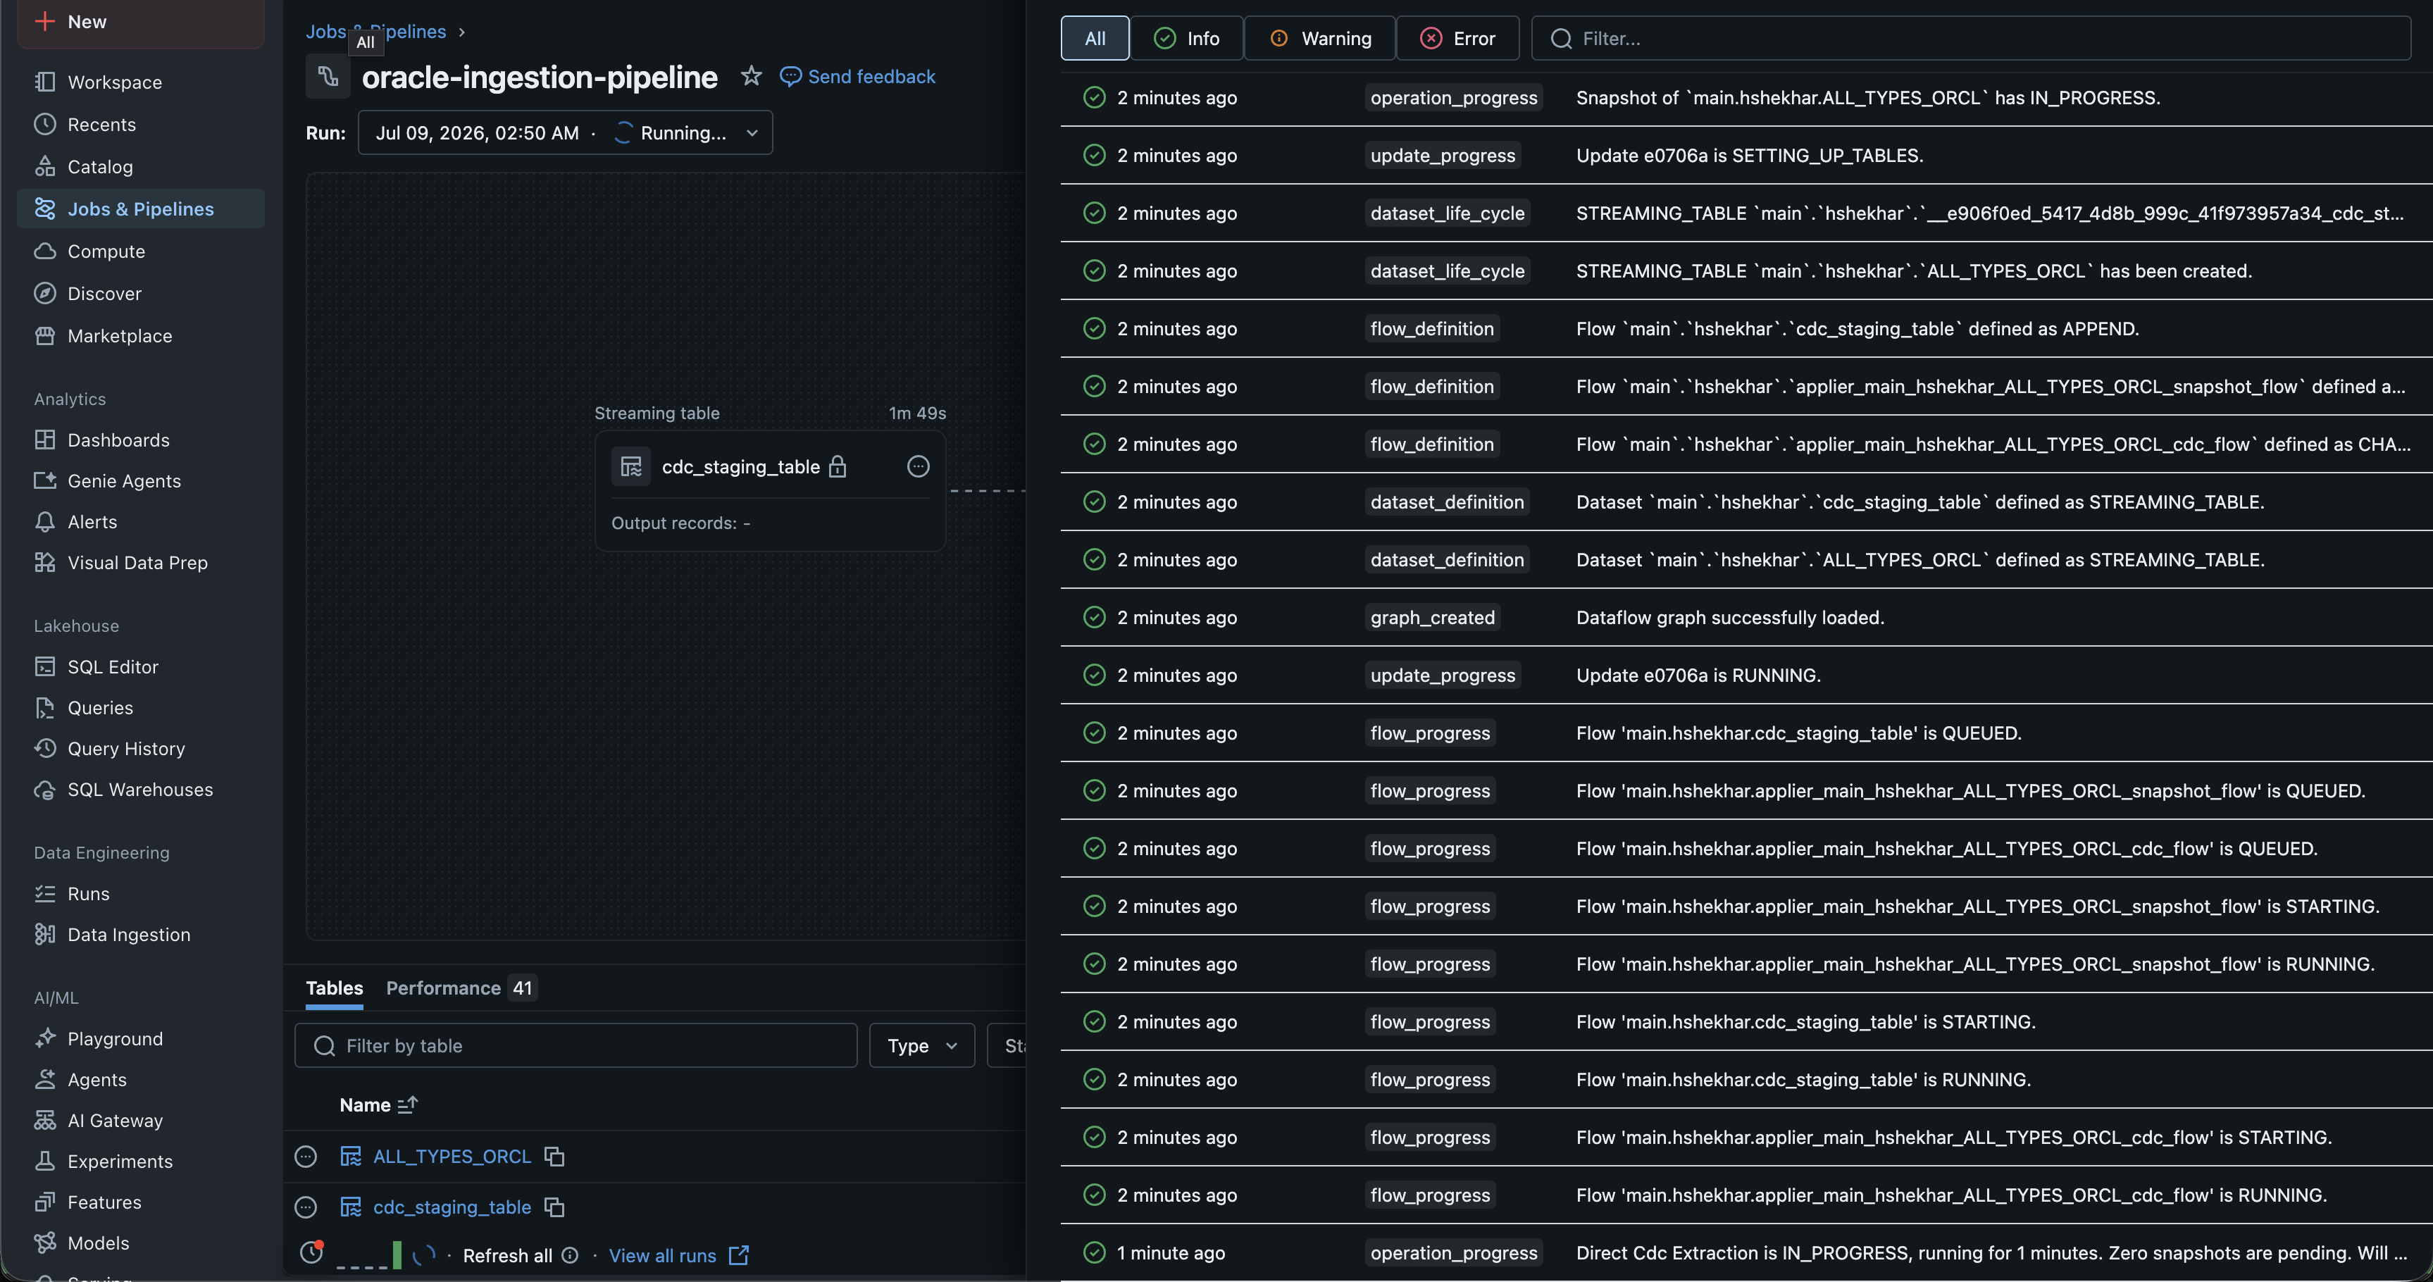
Task: Click Send feedback link
Action: click(857, 77)
